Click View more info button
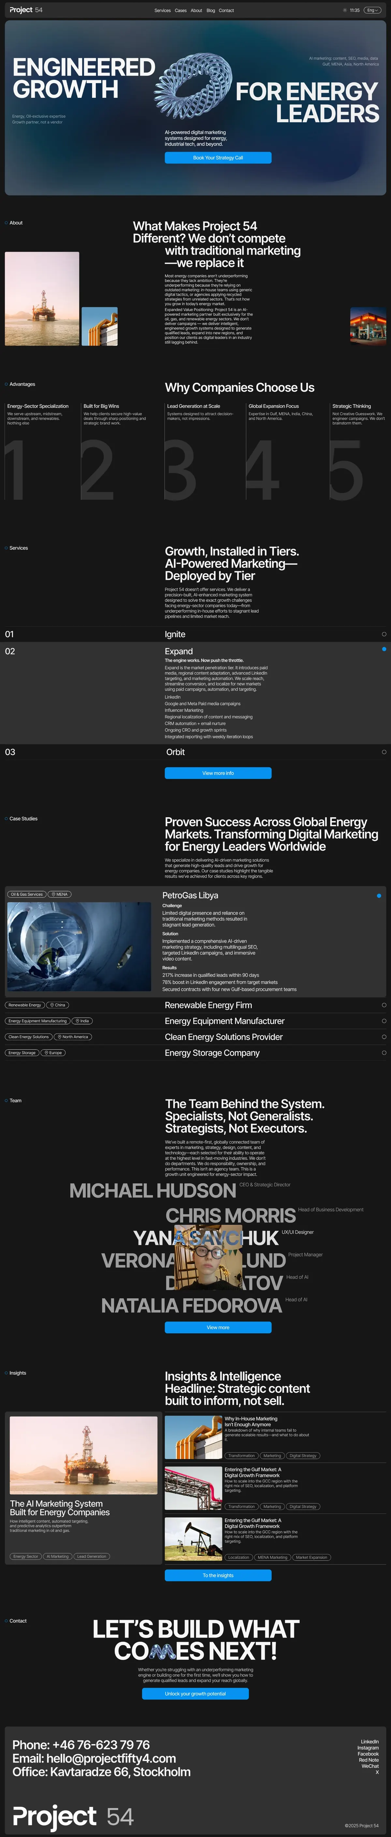Image resolution: width=391 pixels, height=1837 pixels. [x=218, y=773]
